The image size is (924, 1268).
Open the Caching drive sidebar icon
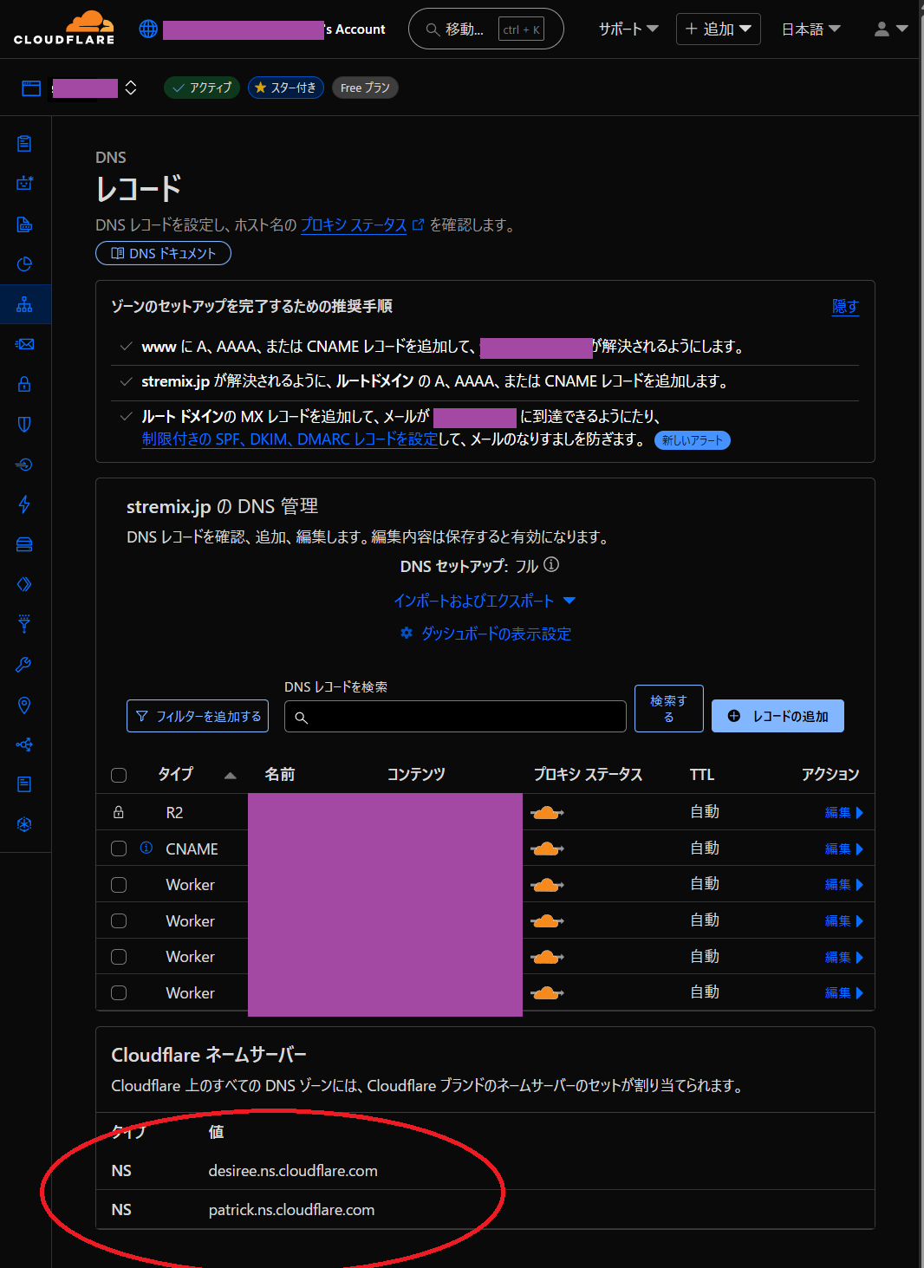[24, 544]
